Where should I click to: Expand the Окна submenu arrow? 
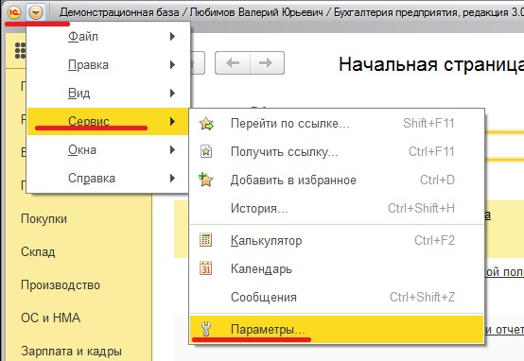pyautogui.click(x=172, y=149)
